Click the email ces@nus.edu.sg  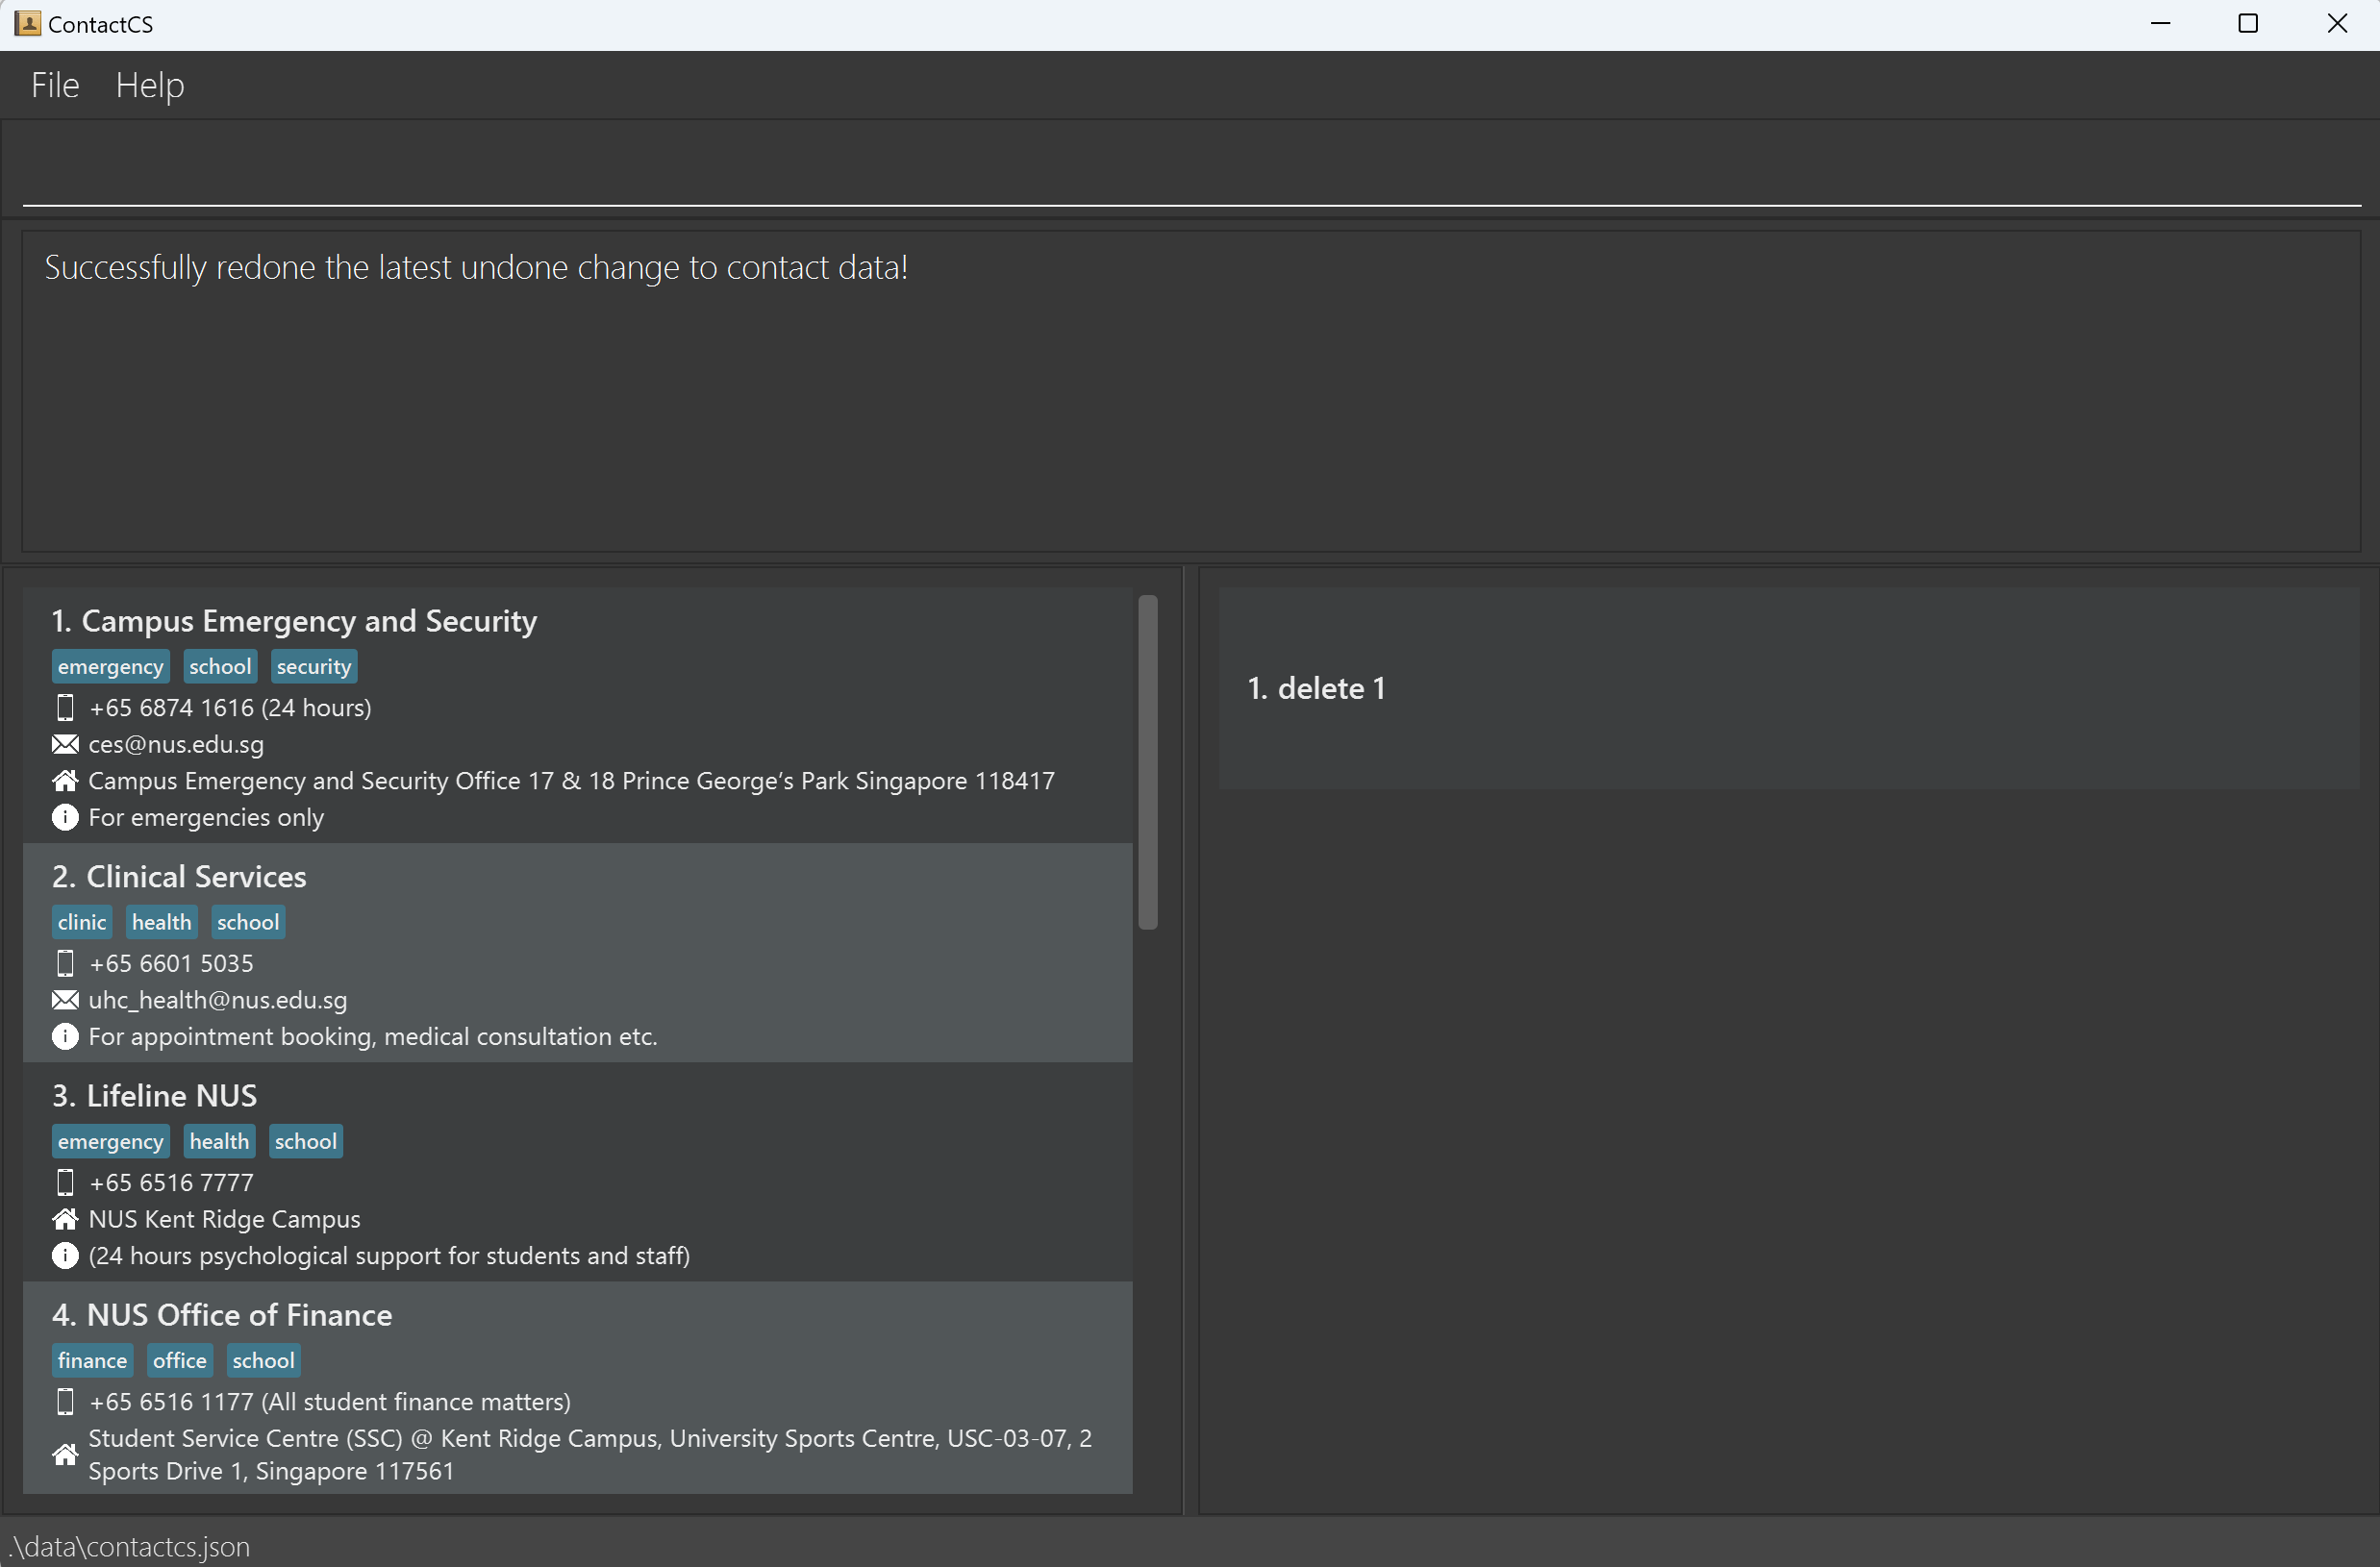tap(176, 744)
